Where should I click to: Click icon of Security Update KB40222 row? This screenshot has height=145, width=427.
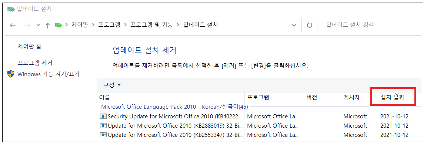(103, 117)
